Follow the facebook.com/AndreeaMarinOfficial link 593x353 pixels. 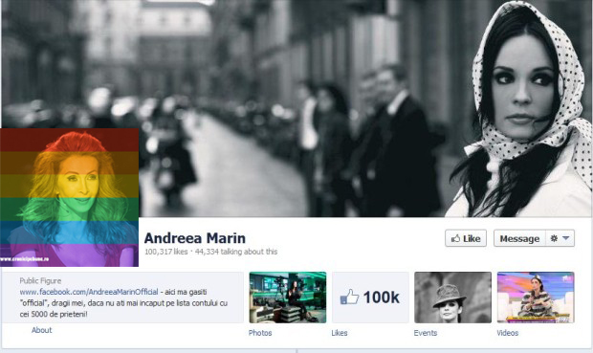(x=89, y=292)
